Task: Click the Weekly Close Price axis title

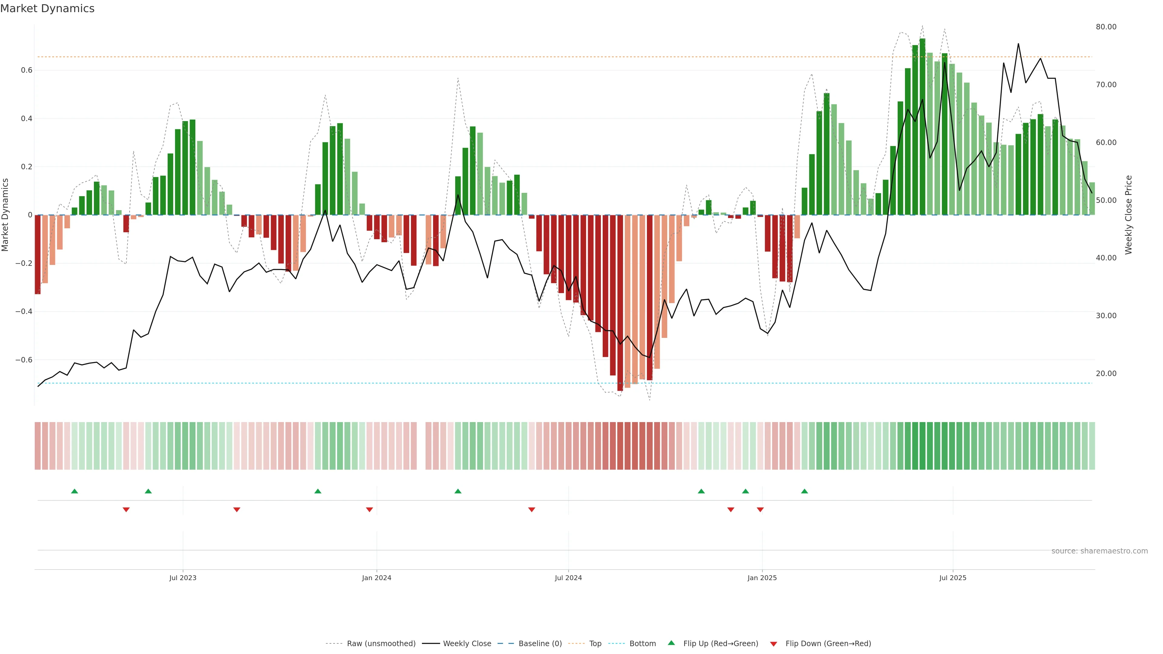Action: pyautogui.click(x=1128, y=215)
